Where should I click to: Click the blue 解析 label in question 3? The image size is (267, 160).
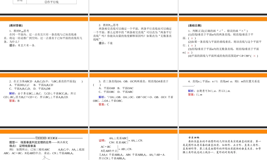(102, 97)
